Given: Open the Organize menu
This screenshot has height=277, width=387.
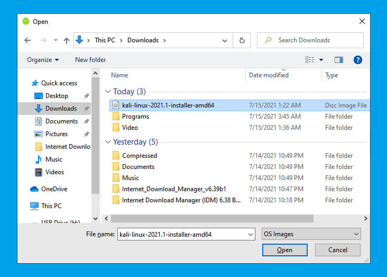Looking at the screenshot, I should point(43,60).
